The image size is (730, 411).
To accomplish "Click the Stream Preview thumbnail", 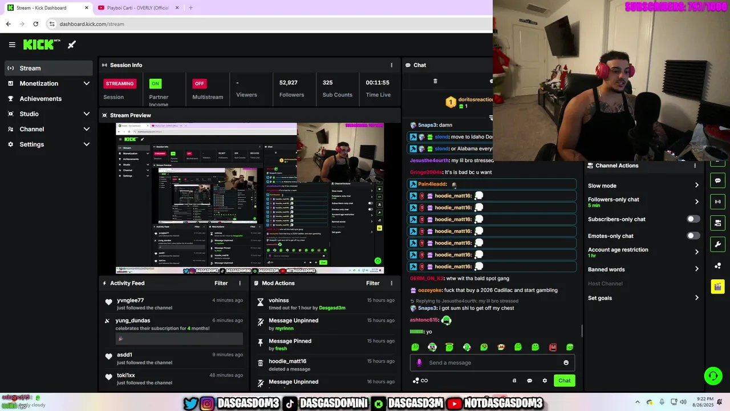I will (x=250, y=199).
